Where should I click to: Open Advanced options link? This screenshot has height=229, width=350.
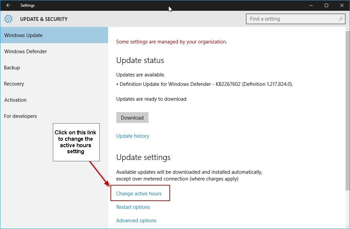pyautogui.click(x=136, y=221)
